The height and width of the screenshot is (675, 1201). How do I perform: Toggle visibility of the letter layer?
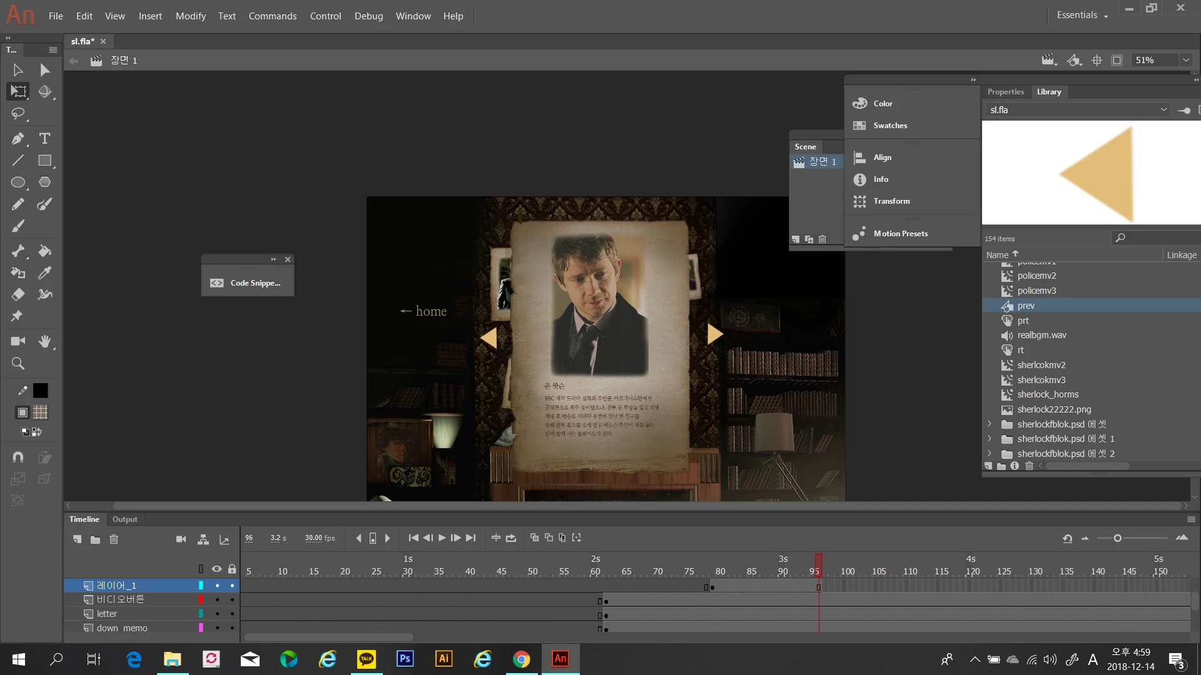tap(217, 614)
